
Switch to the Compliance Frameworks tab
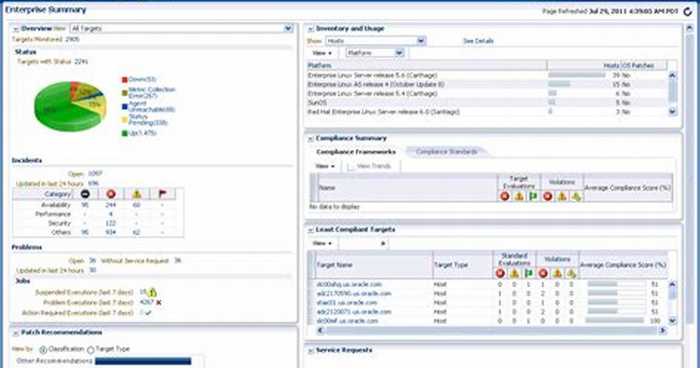pos(356,152)
